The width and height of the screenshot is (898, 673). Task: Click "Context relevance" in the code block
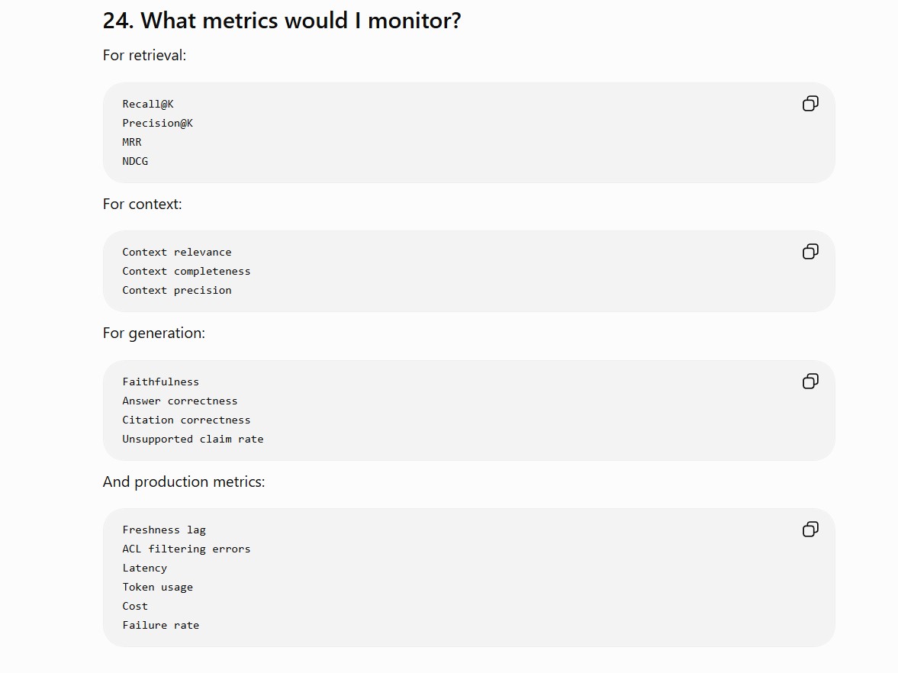point(177,252)
